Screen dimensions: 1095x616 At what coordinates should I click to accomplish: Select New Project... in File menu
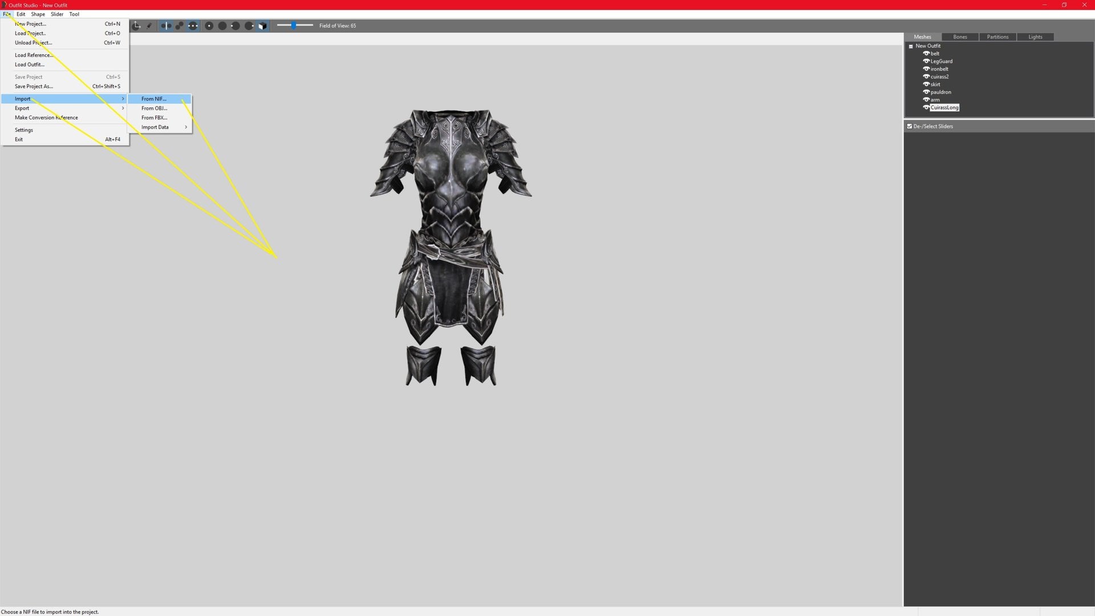(x=64, y=24)
